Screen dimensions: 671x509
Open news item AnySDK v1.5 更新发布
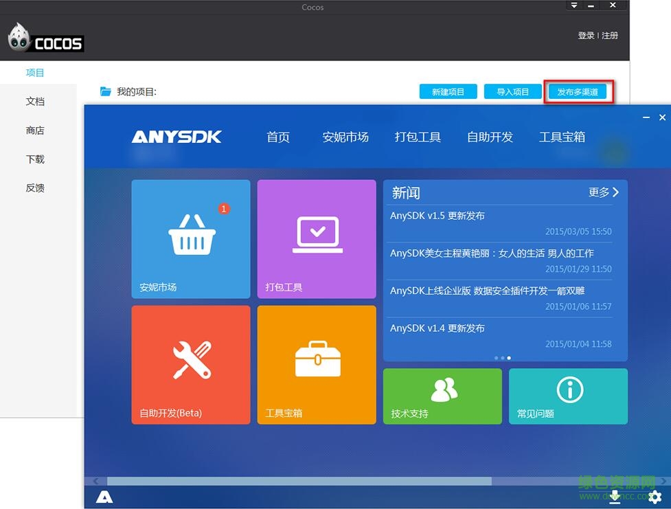point(437,216)
